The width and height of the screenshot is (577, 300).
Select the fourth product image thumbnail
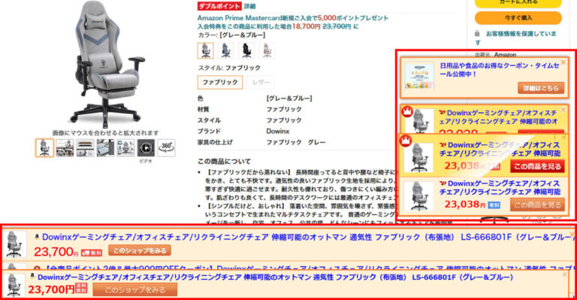pos(106,148)
